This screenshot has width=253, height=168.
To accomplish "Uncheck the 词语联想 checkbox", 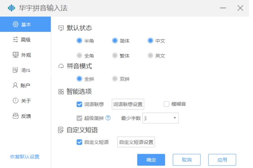I will tap(79, 104).
